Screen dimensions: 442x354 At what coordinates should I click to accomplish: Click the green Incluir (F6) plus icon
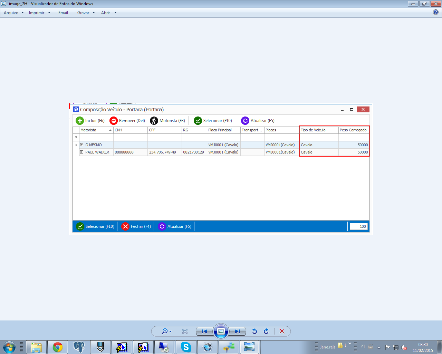point(80,121)
